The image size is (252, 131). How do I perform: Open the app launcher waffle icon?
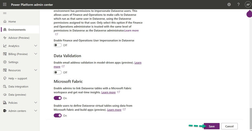[x=4, y=4]
